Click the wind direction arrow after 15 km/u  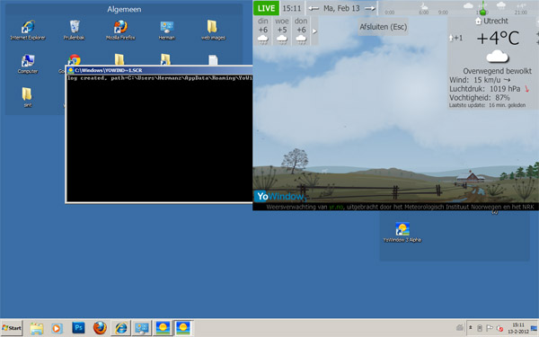tap(507, 80)
